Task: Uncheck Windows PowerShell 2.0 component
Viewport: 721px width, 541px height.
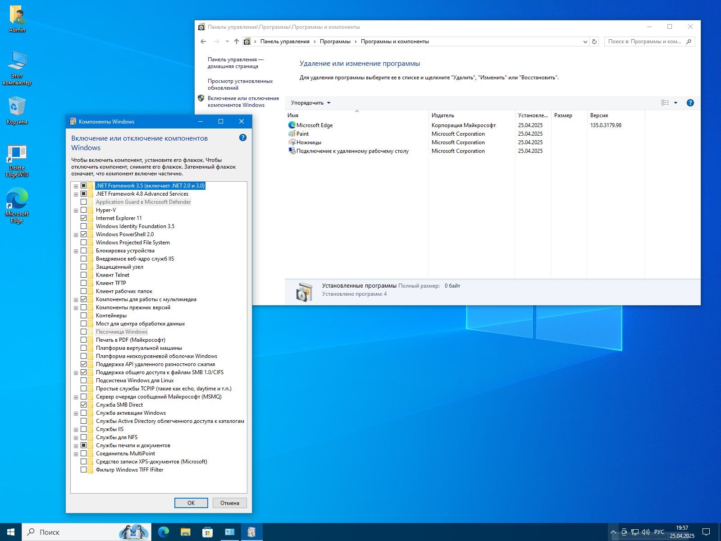Action: coord(83,234)
